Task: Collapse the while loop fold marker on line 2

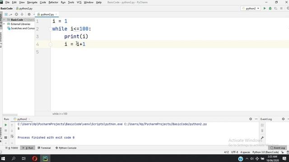Action: [51, 29]
